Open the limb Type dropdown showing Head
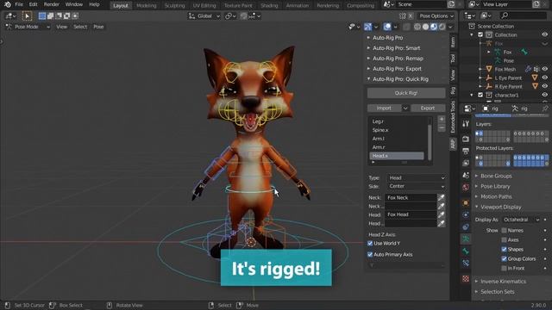Image resolution: width=552 pixels, height=310 pixels. click(416, 178)
